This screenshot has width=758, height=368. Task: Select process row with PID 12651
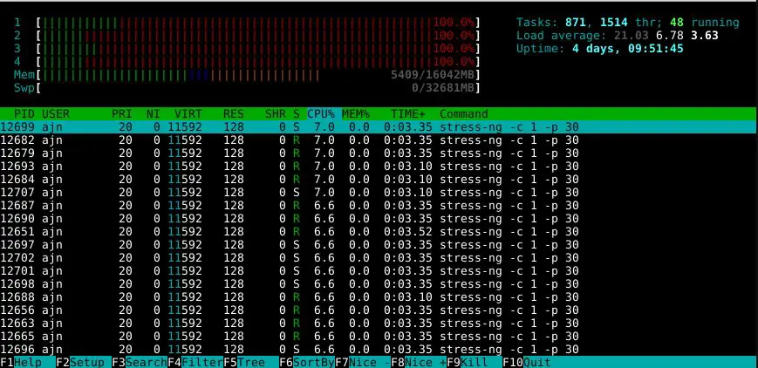click(x=378, y=232)
